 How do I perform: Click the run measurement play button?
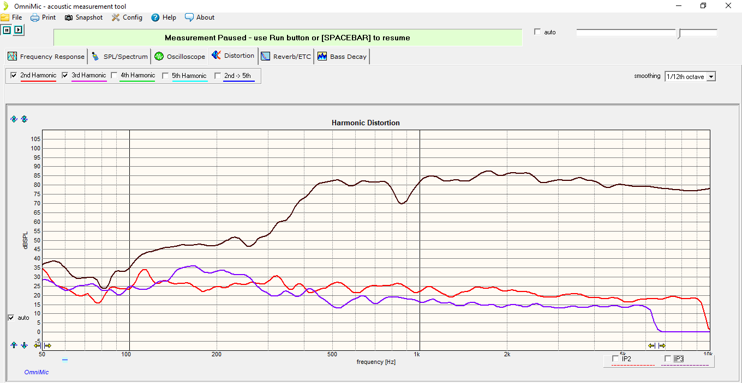pos(19,30)
